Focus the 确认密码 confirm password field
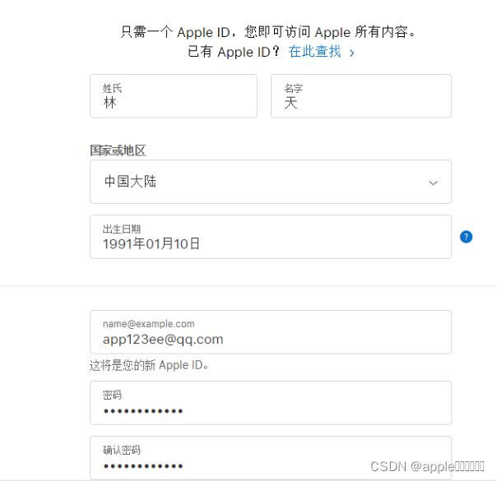The height and width of the screenshot is (481, 497). 271,458
